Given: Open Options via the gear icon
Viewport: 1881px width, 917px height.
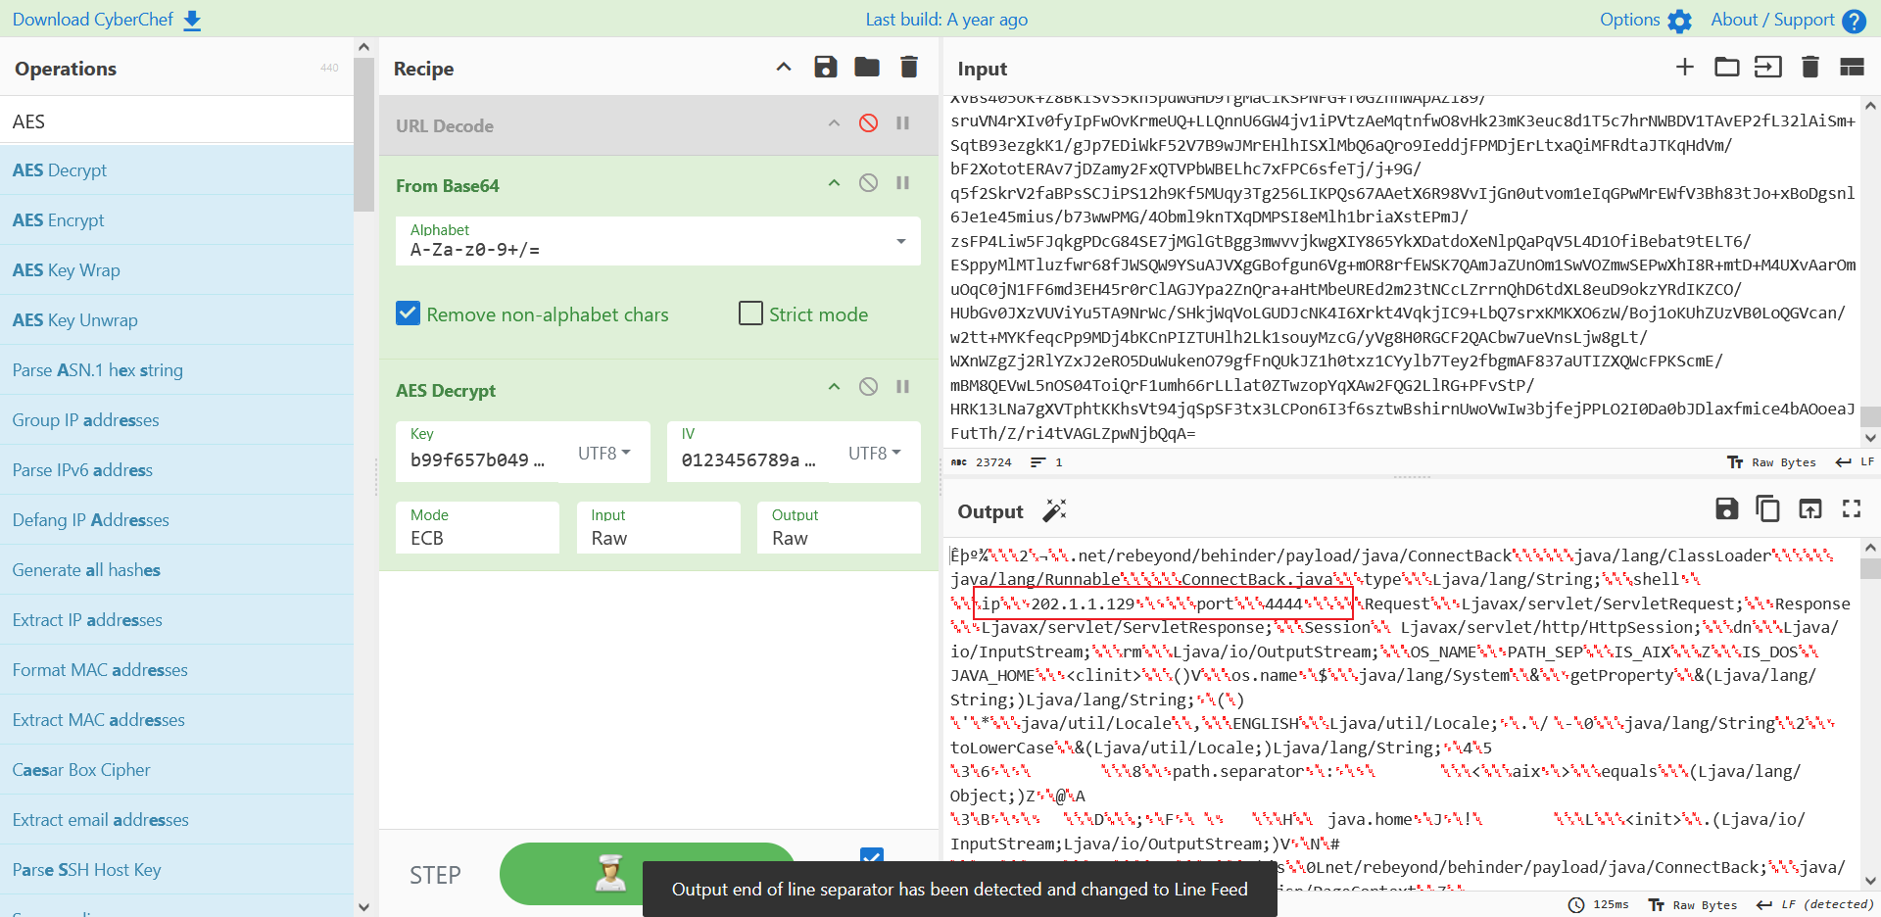Looking at the screenshot, I should 1679,21.
